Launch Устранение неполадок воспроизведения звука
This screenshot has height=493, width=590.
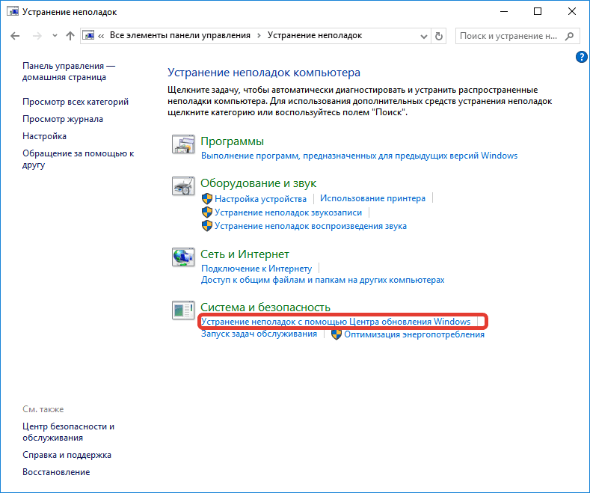tap(310, 226)
